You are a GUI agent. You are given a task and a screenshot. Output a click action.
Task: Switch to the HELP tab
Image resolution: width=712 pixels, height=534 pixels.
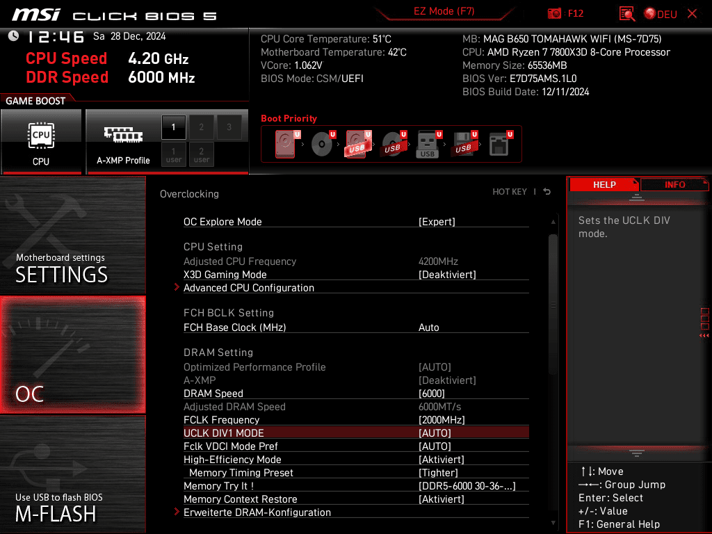coord(604,185)
